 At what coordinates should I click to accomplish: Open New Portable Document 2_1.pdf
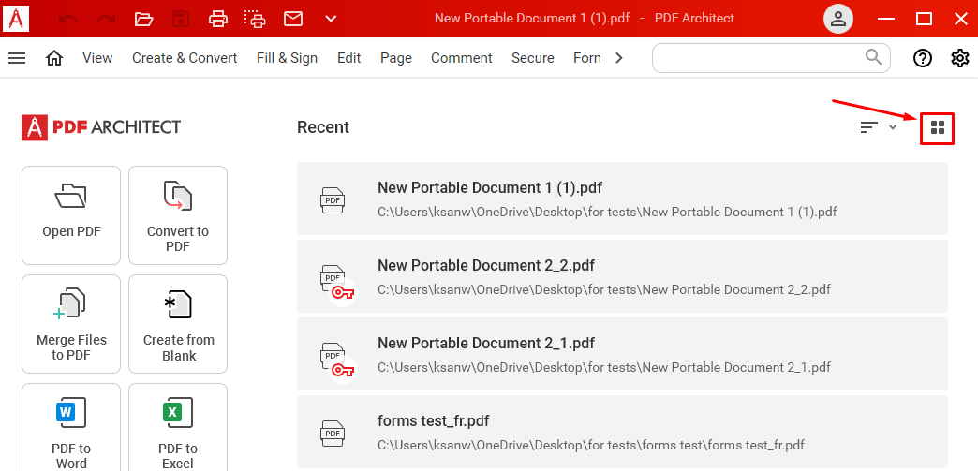click(x=622, y=354)
